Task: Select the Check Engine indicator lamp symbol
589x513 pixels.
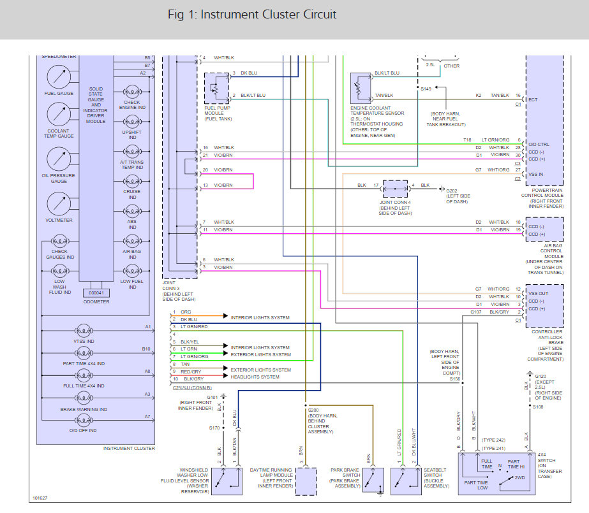Action: (132, 92)
